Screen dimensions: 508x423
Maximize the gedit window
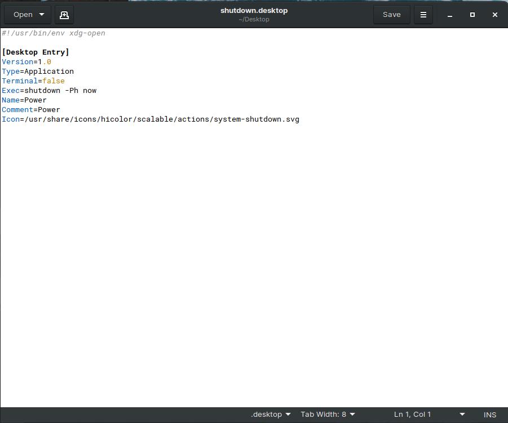(x=472, y=15)
